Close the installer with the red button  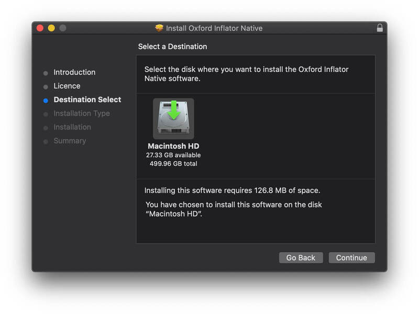40,28
